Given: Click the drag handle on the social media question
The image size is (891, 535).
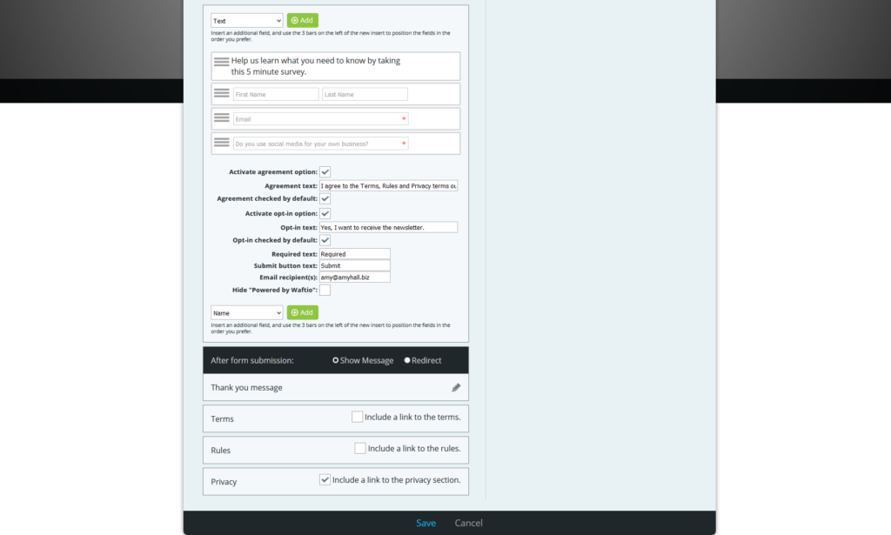Looking at the screenshot, I should [222, 142].
